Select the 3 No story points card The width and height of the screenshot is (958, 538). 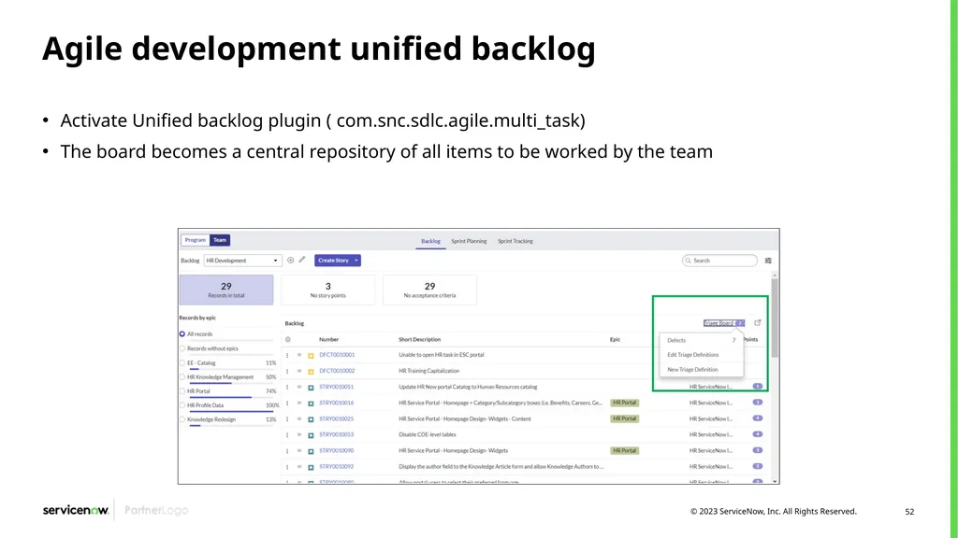point(328,290)
